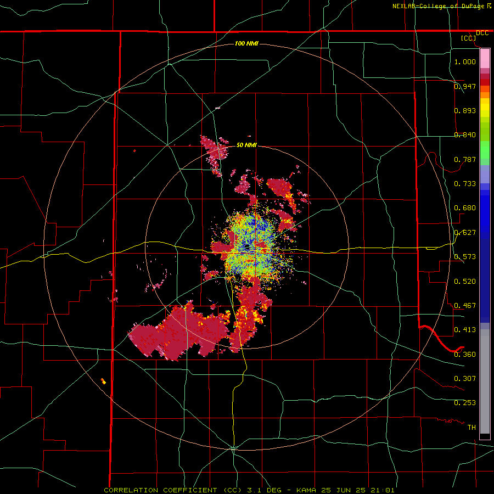The image size is (494, 494).
Task: Pick the gray segment of the color scale
Action: point(485,381)
